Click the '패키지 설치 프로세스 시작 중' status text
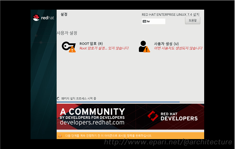 click(x=79, y=99)
